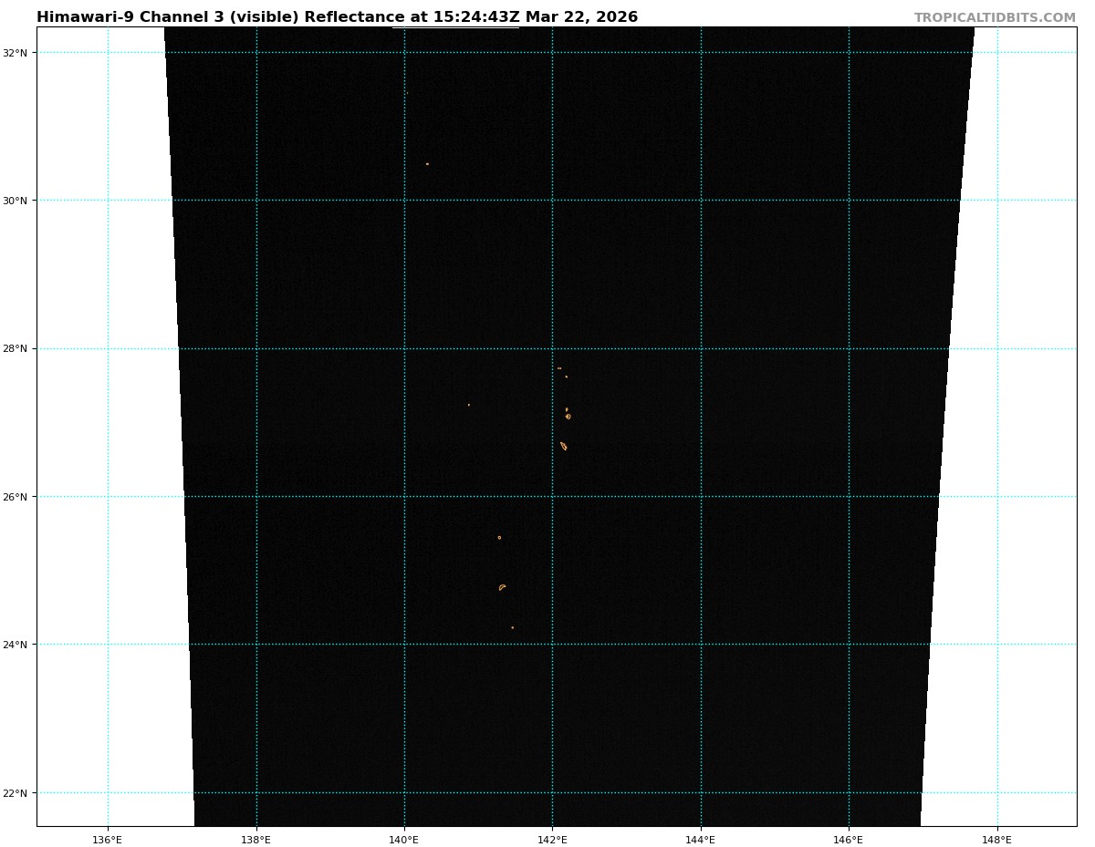Click the crescent island outline just below 25°N

pyautogui.click(x=502, y=587)
